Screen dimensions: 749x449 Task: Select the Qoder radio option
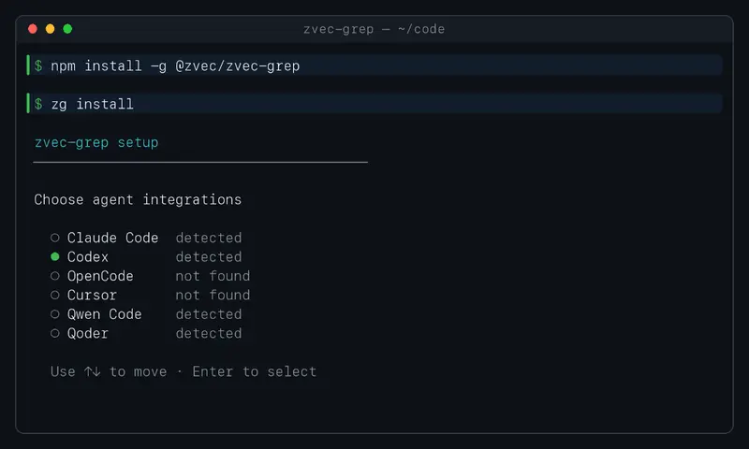pyautogui.click(x=55, y=333)
